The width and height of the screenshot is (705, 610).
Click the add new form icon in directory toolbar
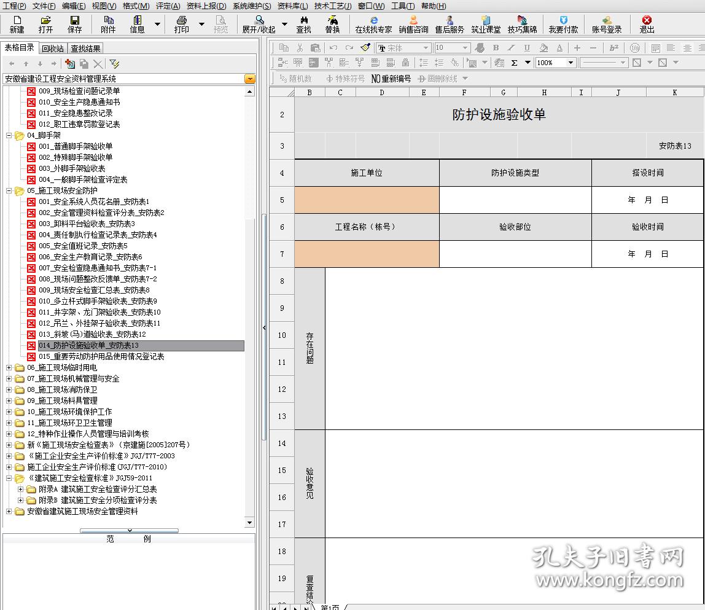[x=69, y=63]
